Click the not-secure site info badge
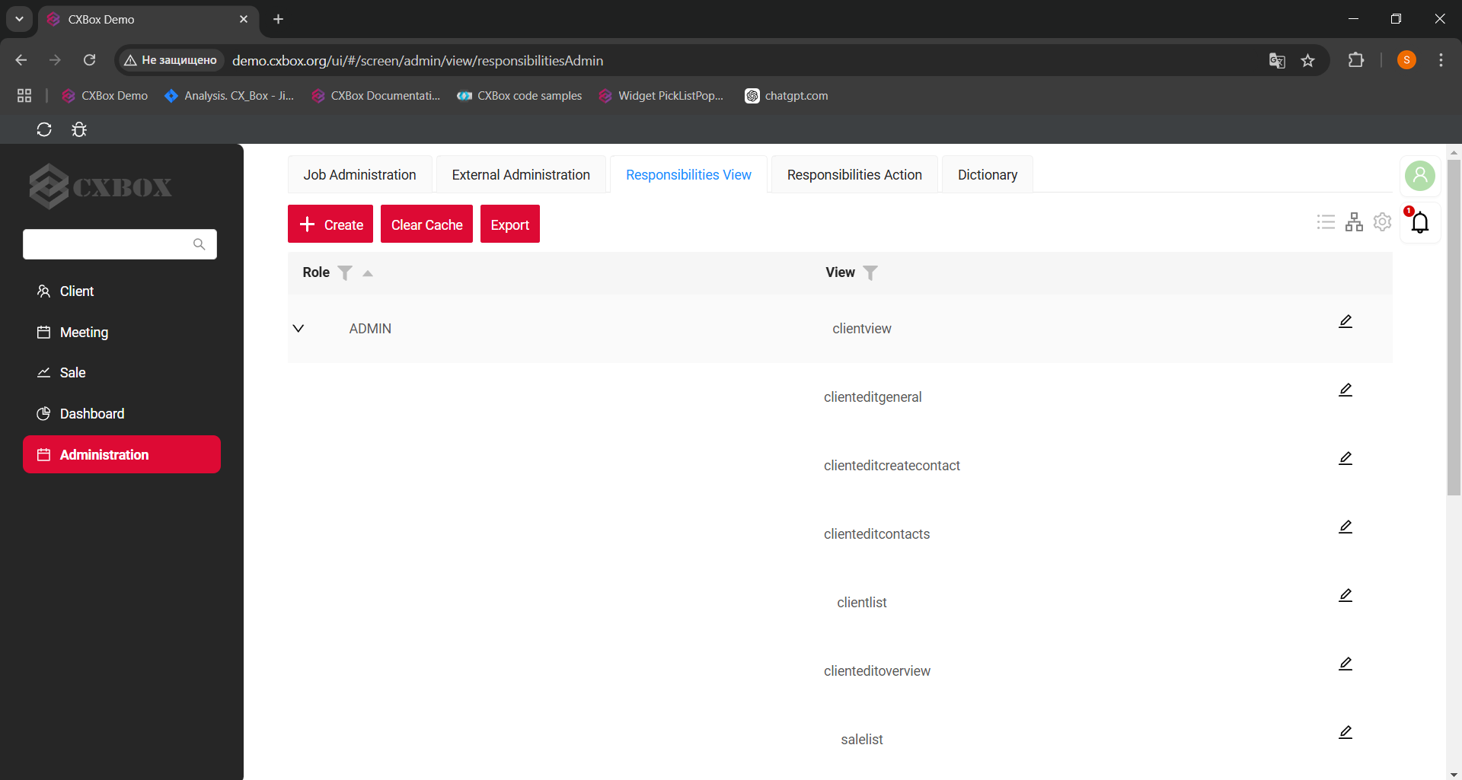1462x780 pixels. (171, 60)
